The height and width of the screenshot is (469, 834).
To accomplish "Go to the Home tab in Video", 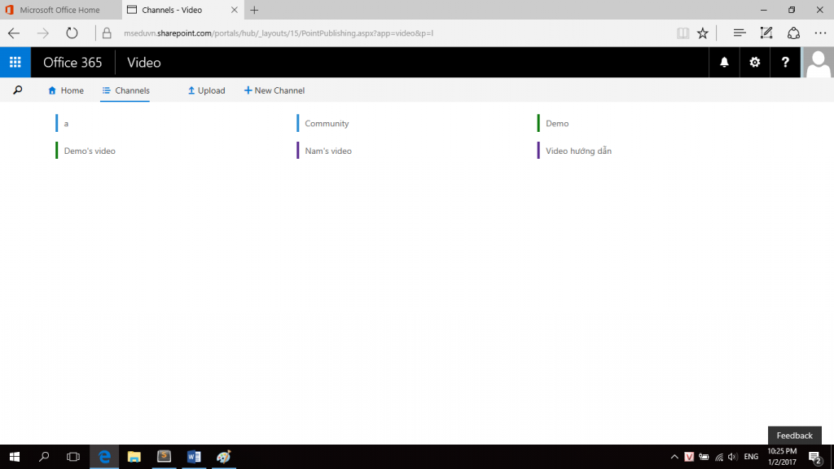I will pos(66,90).
